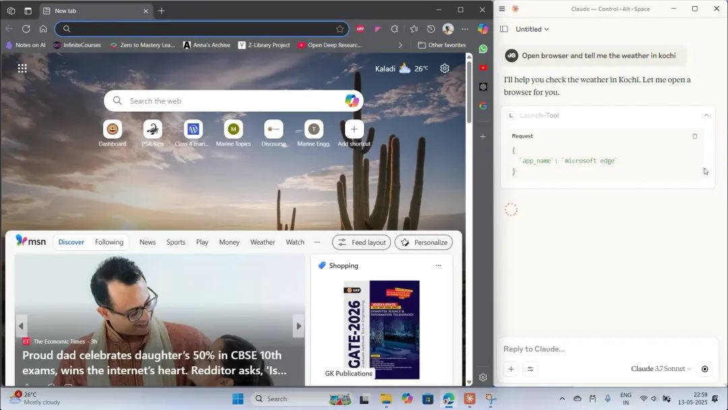The width and height of the screenshot is (728, 410).
Task: Toggle vertical tabs in Edge
Action: coord(28,11)
